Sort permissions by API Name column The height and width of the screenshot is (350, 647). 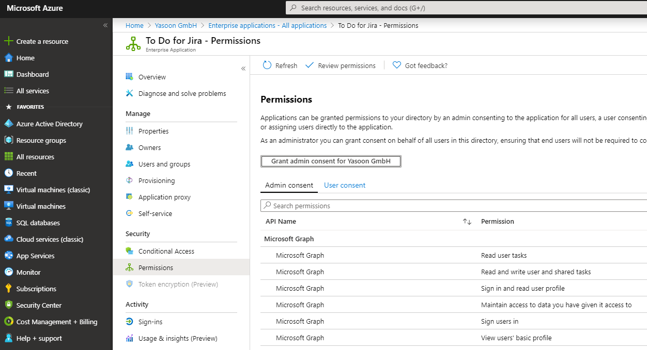(467, 222)
